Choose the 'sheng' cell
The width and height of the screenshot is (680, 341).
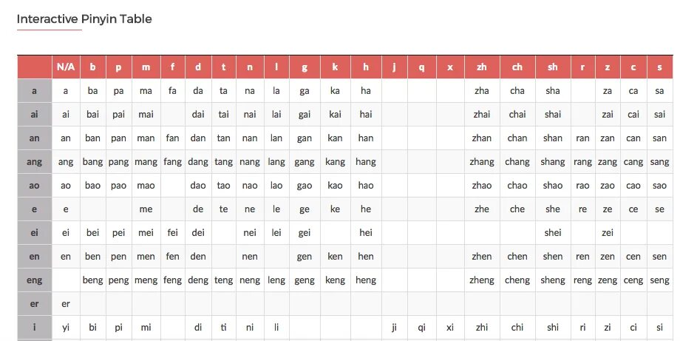pos(553,280)
